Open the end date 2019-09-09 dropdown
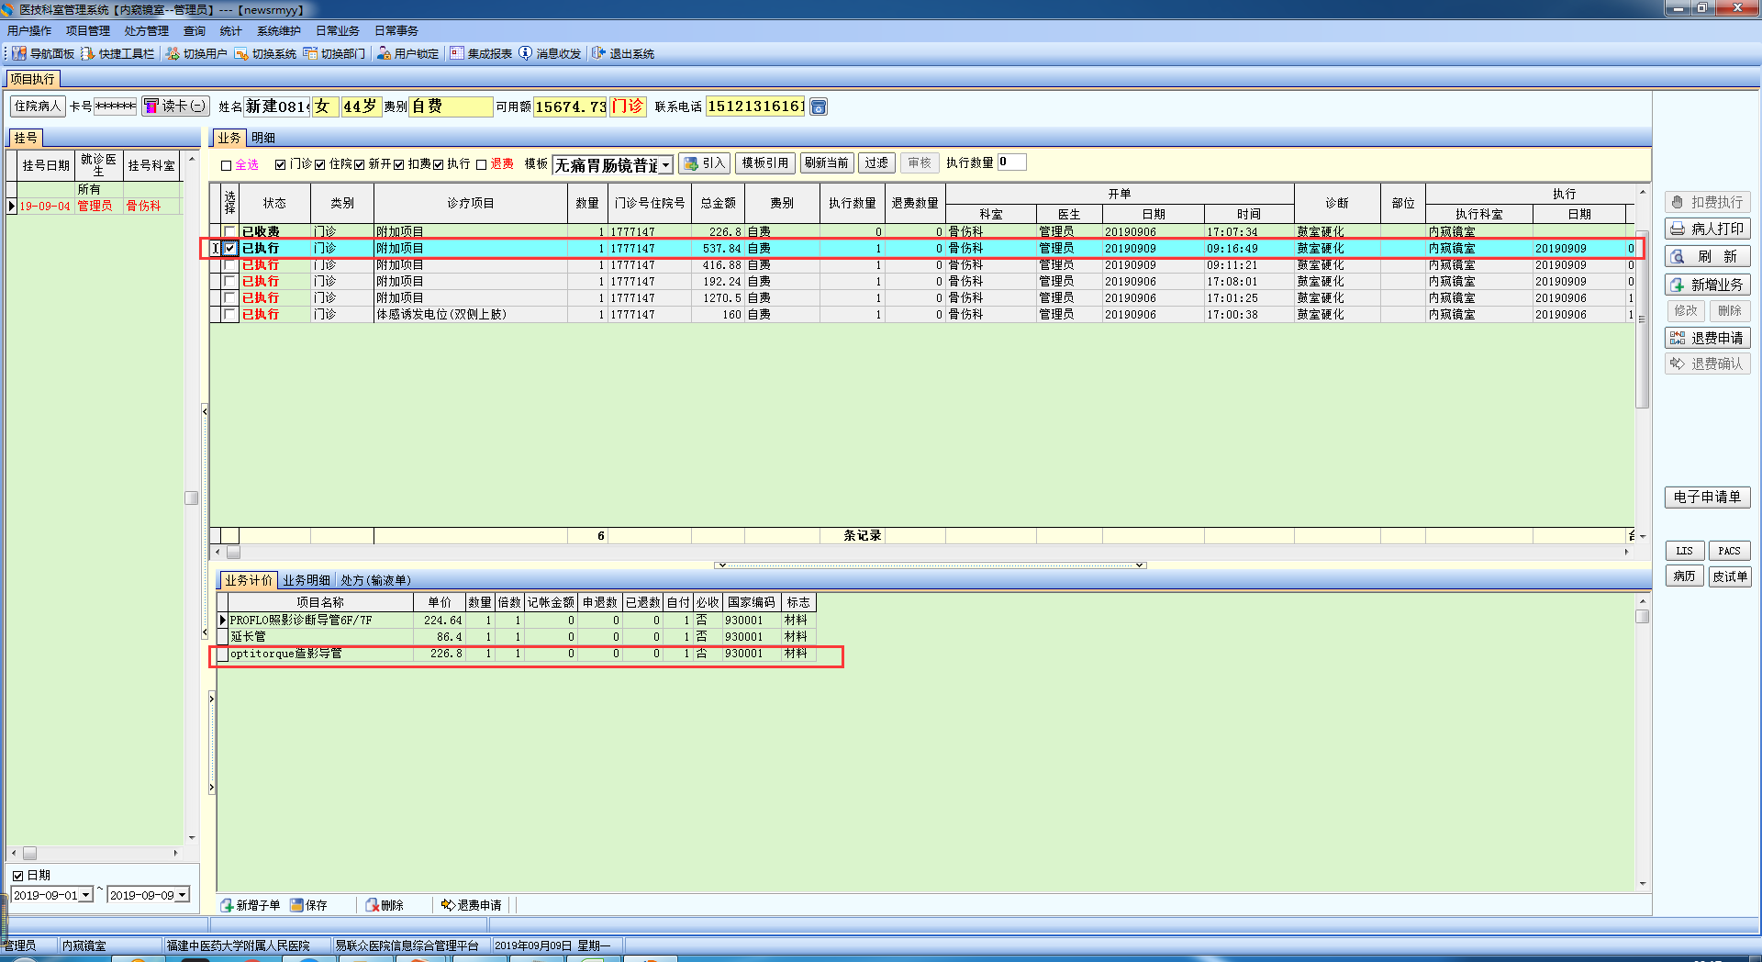1762x962 pixels. [x=182, y=895]
